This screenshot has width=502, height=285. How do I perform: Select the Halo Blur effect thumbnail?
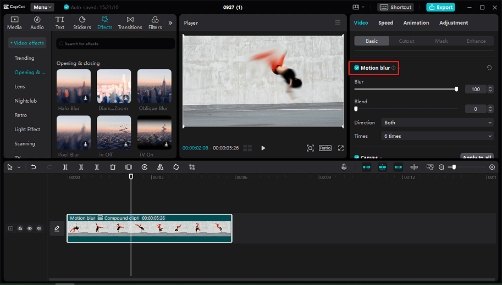[x=74, y=86]
